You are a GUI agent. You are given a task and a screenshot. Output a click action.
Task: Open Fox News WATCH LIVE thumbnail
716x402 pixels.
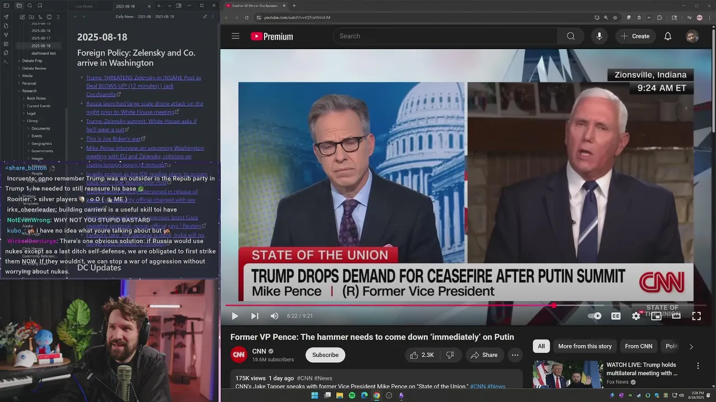(567, 374)
